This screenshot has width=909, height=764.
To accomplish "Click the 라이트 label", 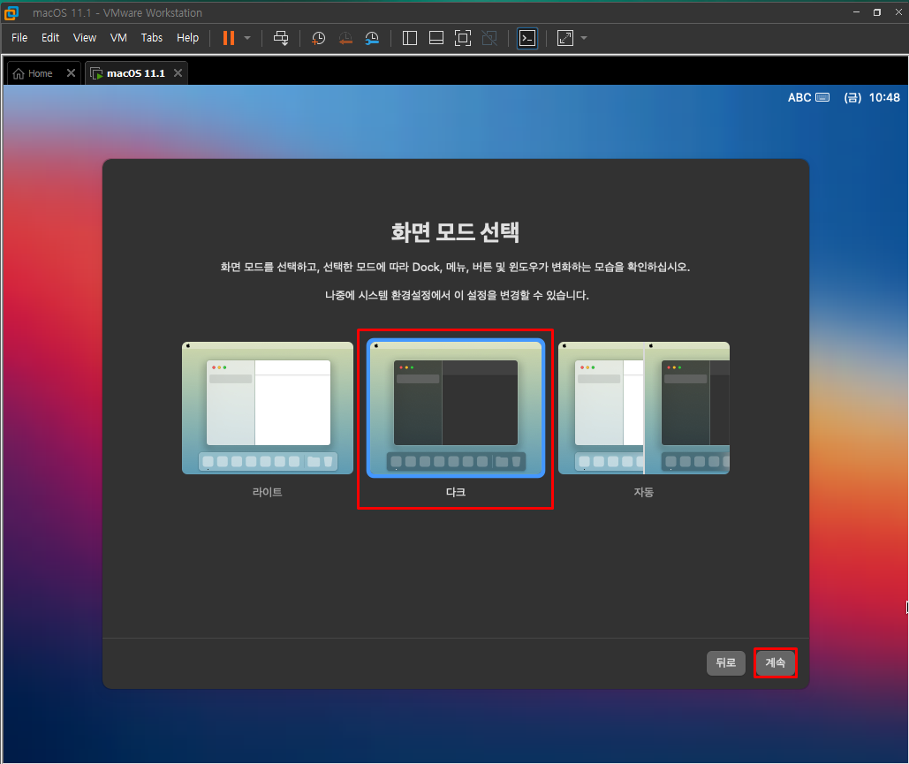I will [x=268, y=492].
